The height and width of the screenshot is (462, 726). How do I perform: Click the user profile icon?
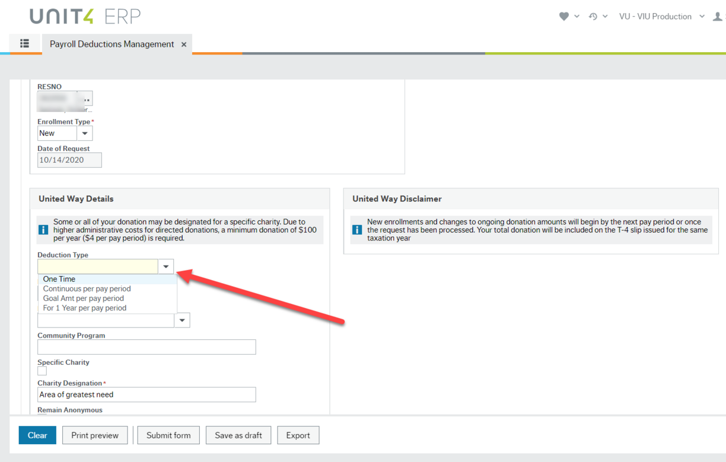(718, 17)
